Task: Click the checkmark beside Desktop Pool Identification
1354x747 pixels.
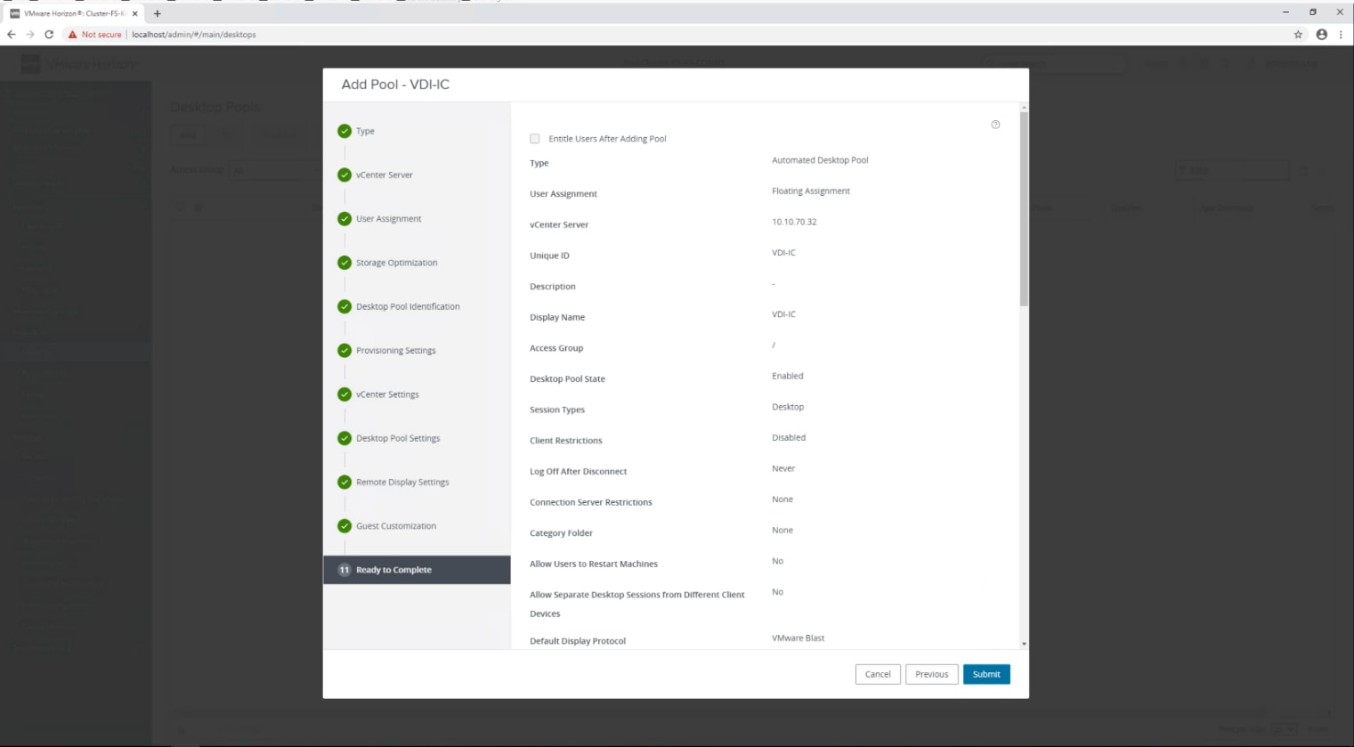Action: point(345,306)
